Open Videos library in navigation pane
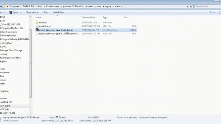The width and height of the screenshot is (221, 124). coord(2,84)
